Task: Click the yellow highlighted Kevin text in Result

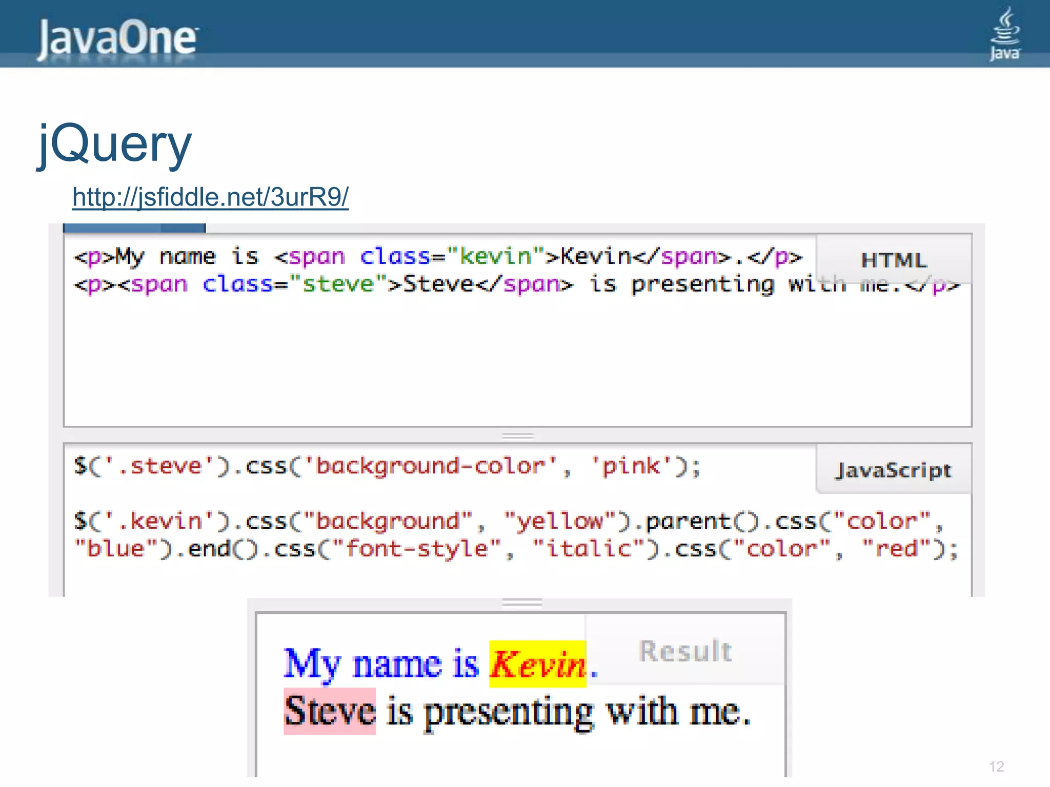Action: coord(537,665)
